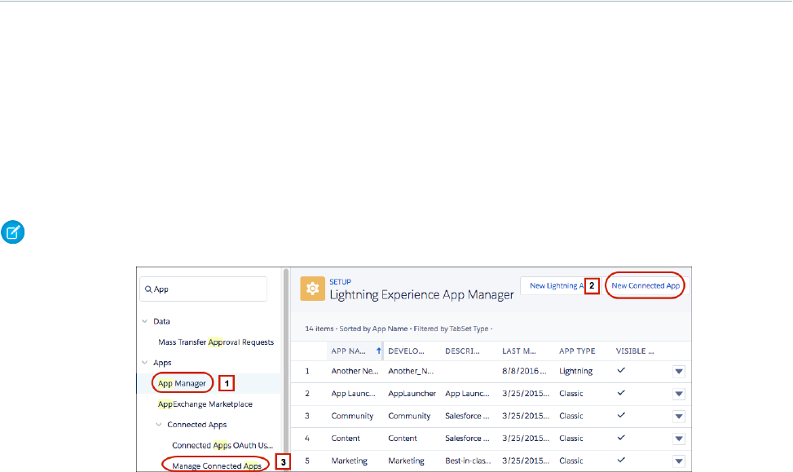Click the Data section label
Screen dimensions: 793x472
click(x=161, y=321)
